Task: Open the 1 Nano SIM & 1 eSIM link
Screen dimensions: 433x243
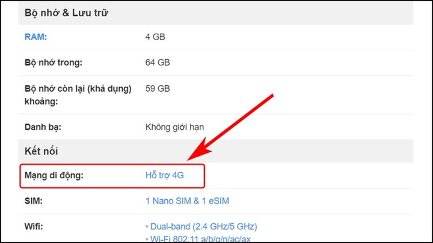Action: coord(187,200)
